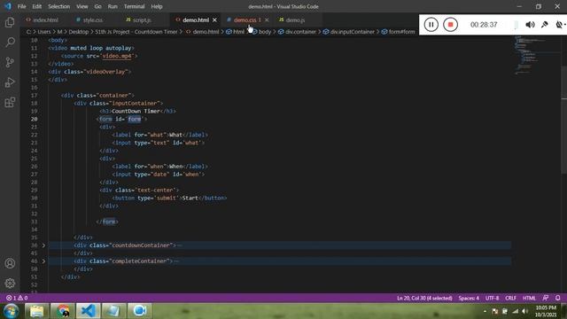Click the Ln 20, Col 30 status item
567x319 pixels.
coord(424,298)
